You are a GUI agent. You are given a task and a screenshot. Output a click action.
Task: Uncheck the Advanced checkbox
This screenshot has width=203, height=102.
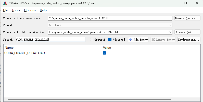pyautogui.click(x=110, y=40)
